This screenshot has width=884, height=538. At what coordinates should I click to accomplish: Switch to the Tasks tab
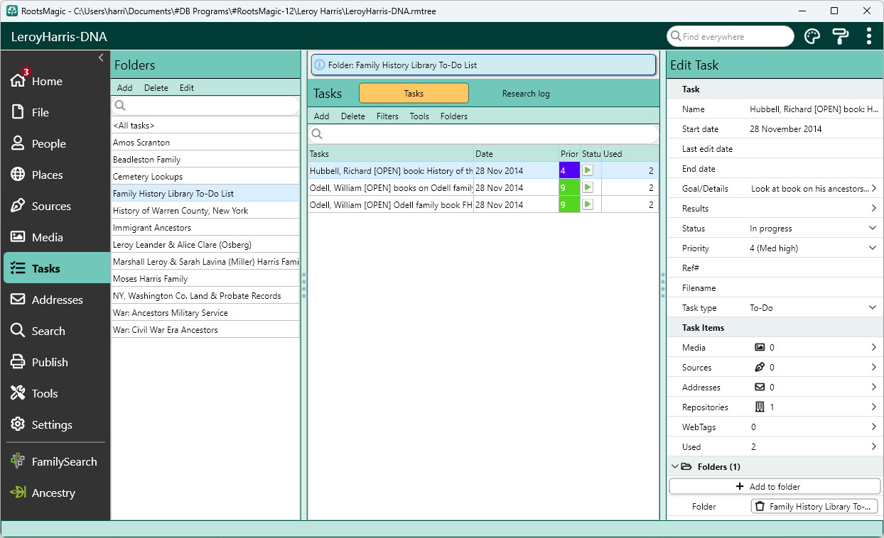[x=414, y=94]
